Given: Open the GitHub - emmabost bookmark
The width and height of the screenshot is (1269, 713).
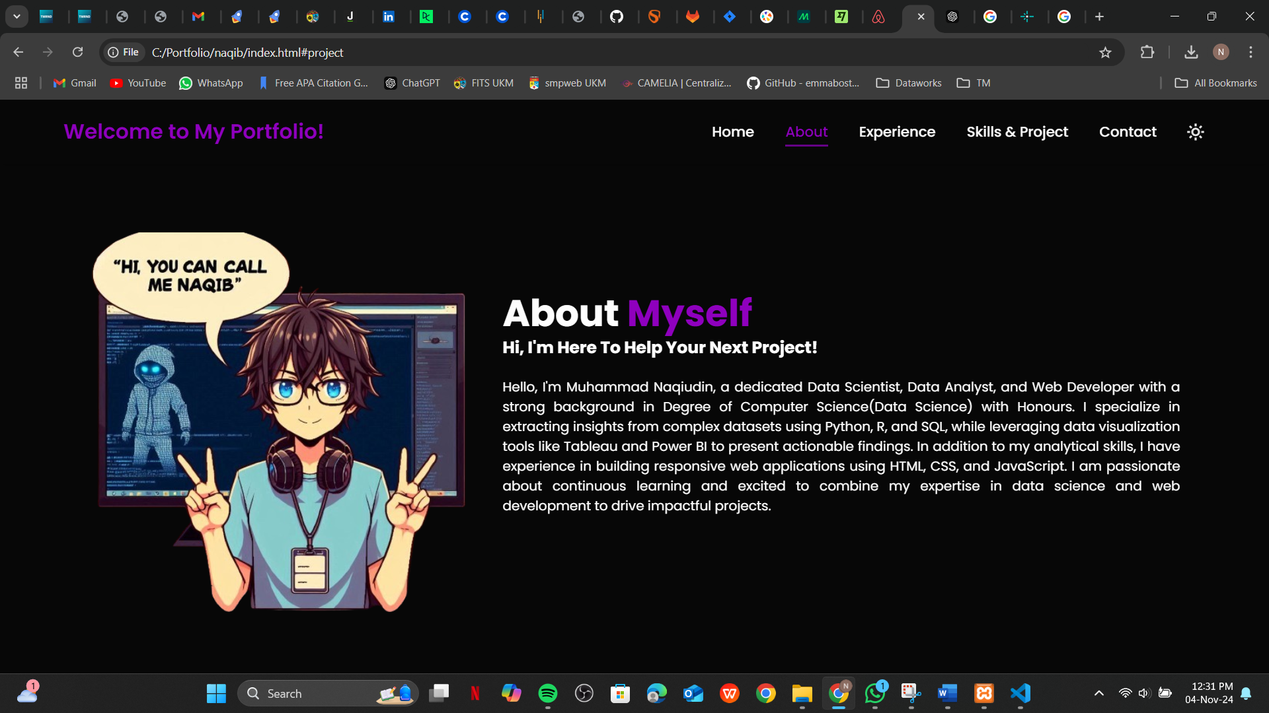Looking at the screenshot, I should (803, 83).
